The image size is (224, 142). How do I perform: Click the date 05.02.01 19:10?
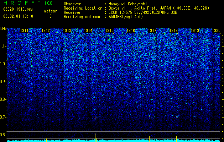[x=18, y=16]
